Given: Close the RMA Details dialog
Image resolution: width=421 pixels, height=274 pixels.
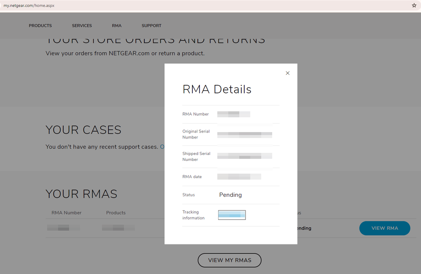Looking at the screenshot, I should 288,73.
